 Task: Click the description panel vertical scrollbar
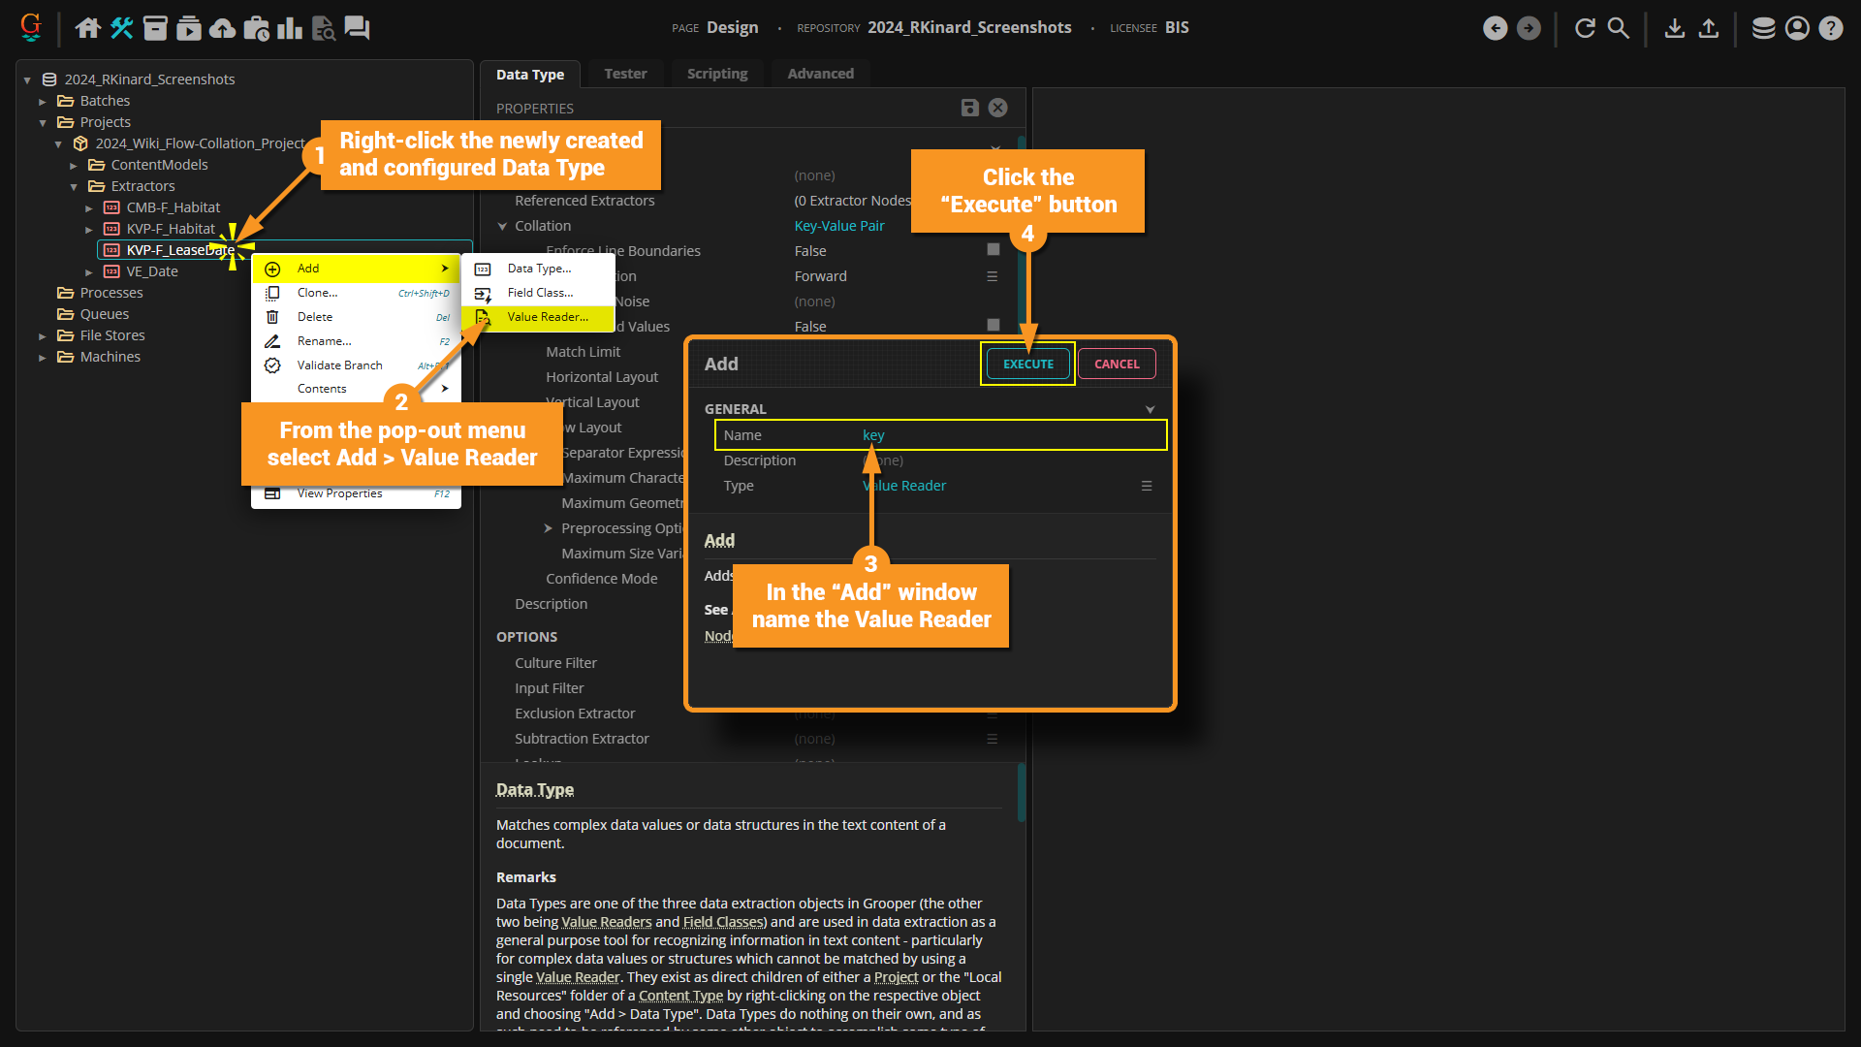(1021, 793)
